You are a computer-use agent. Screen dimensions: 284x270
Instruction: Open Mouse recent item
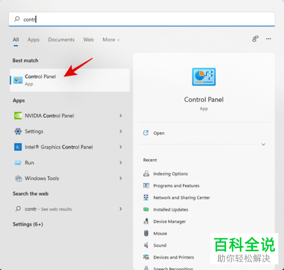(x=160, y=233)
